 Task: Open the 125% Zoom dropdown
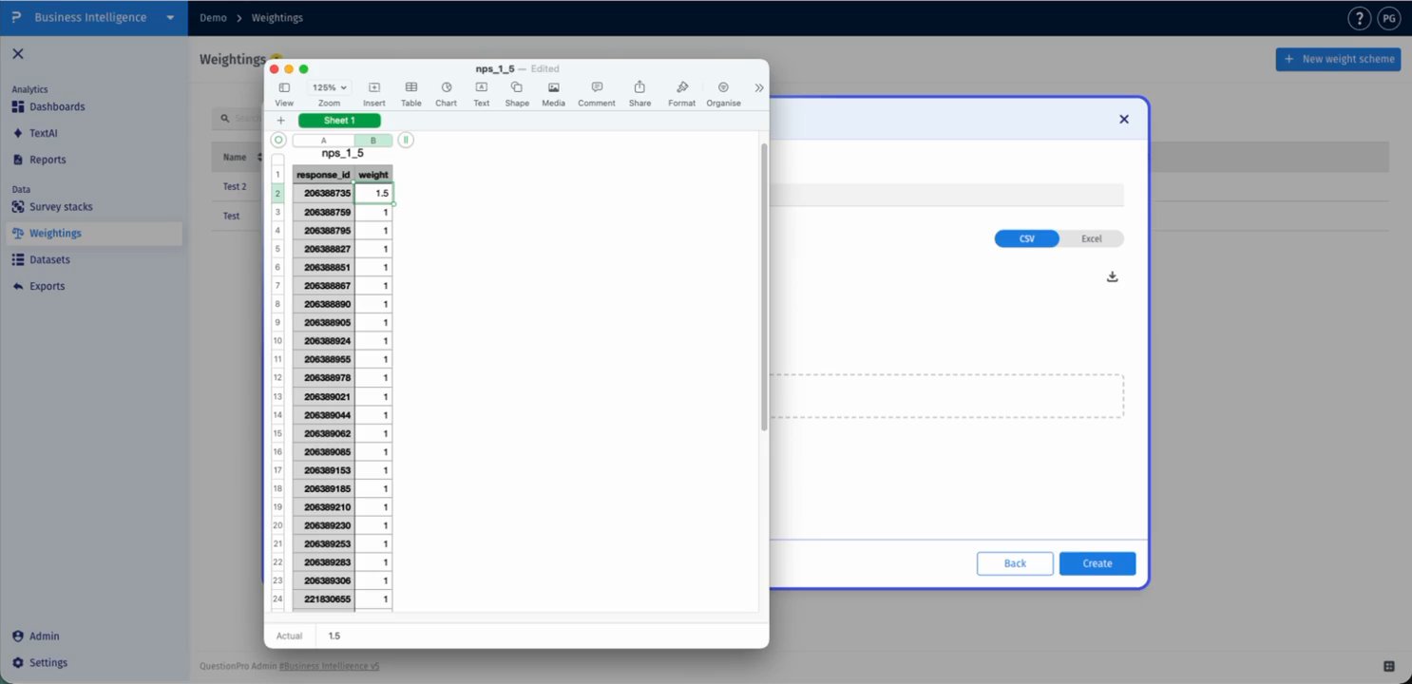(330, 87)
